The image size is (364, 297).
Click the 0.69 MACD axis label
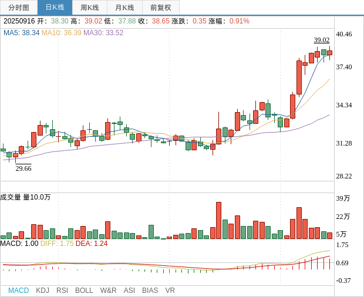point(342,263)
